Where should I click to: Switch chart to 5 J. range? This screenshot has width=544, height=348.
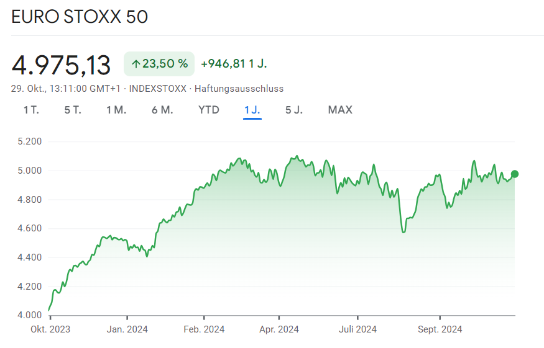294,110
